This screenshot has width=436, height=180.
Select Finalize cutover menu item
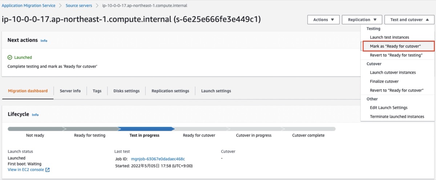(x=384, y=81)
